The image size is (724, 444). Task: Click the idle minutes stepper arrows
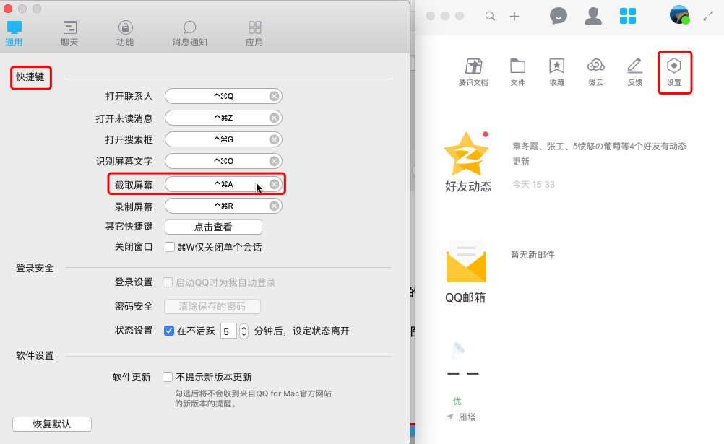[x=244, y=331]
